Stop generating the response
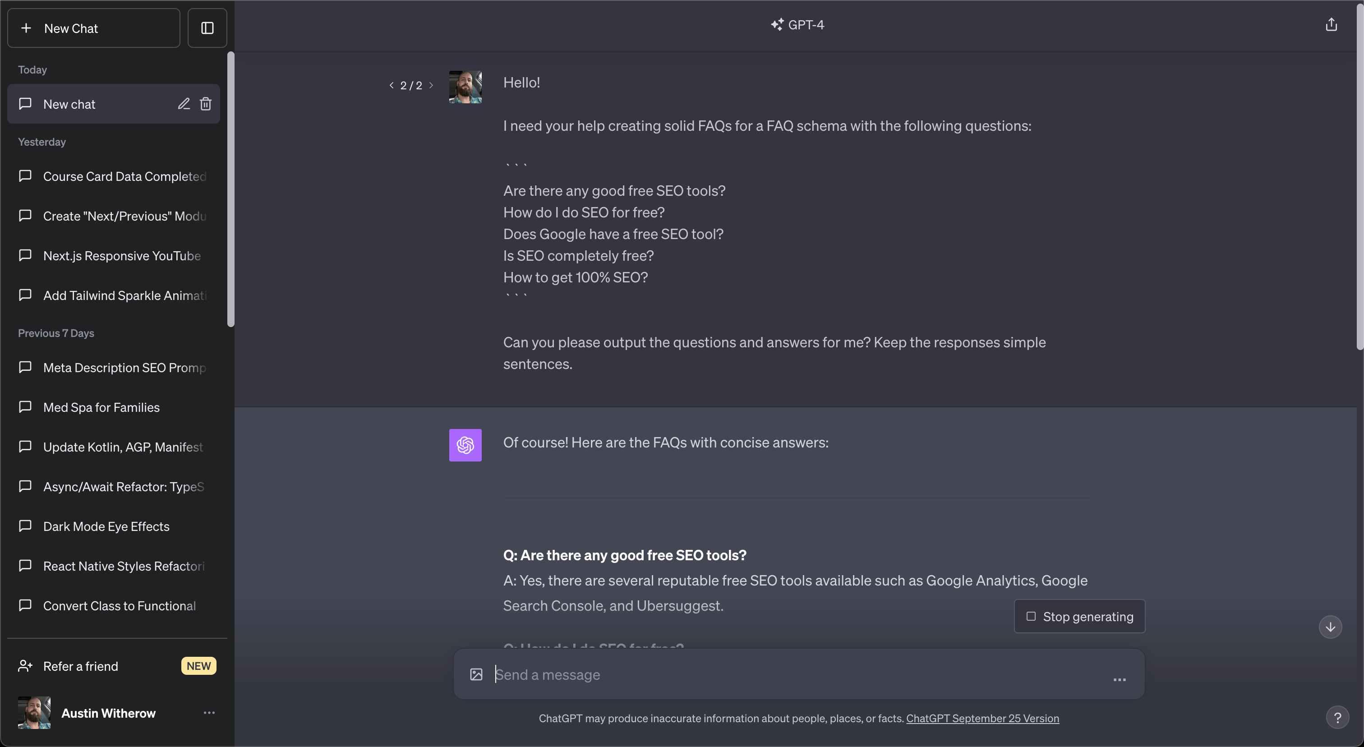The height and width of the screenshot is (747, 1364). tap(1079, 616)
